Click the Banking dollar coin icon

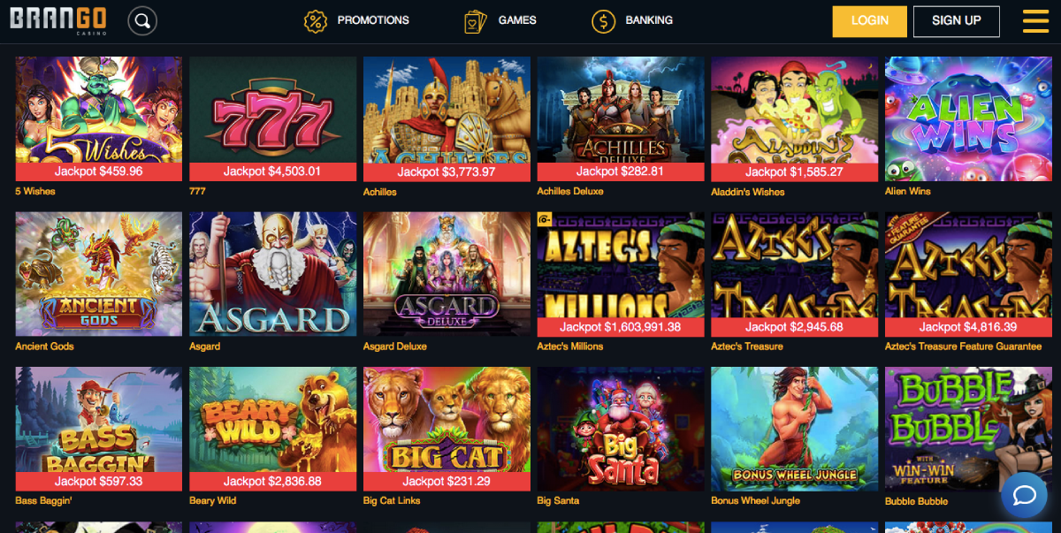click(603, 21)
